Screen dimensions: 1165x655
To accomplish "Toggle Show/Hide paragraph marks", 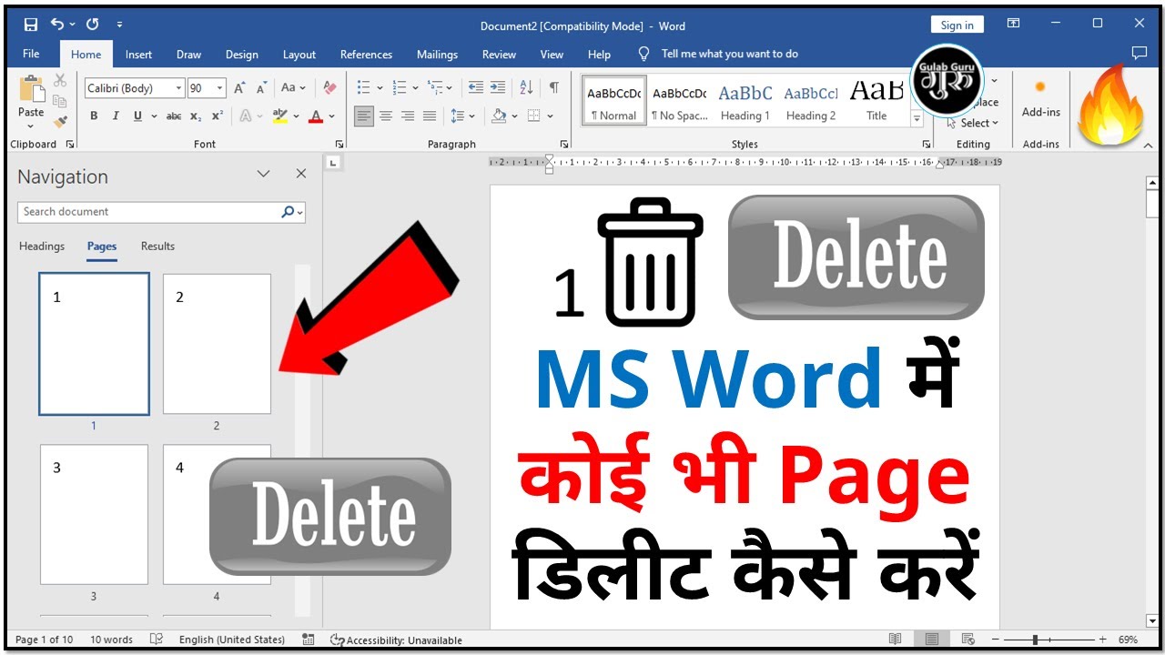I will (x=553, y=88).
